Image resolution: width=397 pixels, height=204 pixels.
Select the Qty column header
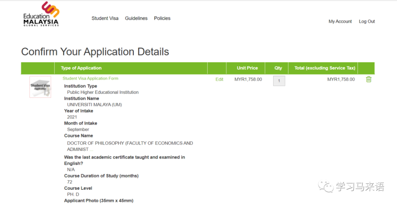click(x=278, y=68)
